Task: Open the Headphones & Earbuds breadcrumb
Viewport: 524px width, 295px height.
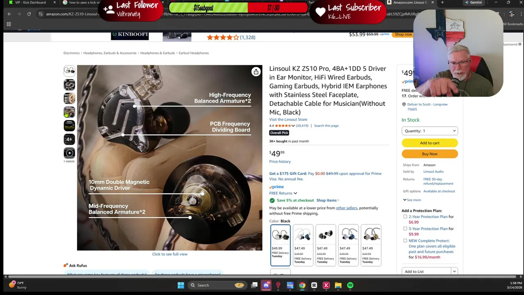Action: click(158, 53)
